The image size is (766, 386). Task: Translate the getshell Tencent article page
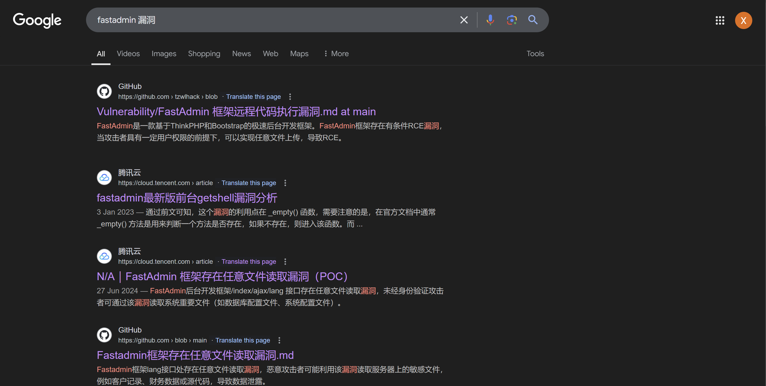click(x=249, y=183)
